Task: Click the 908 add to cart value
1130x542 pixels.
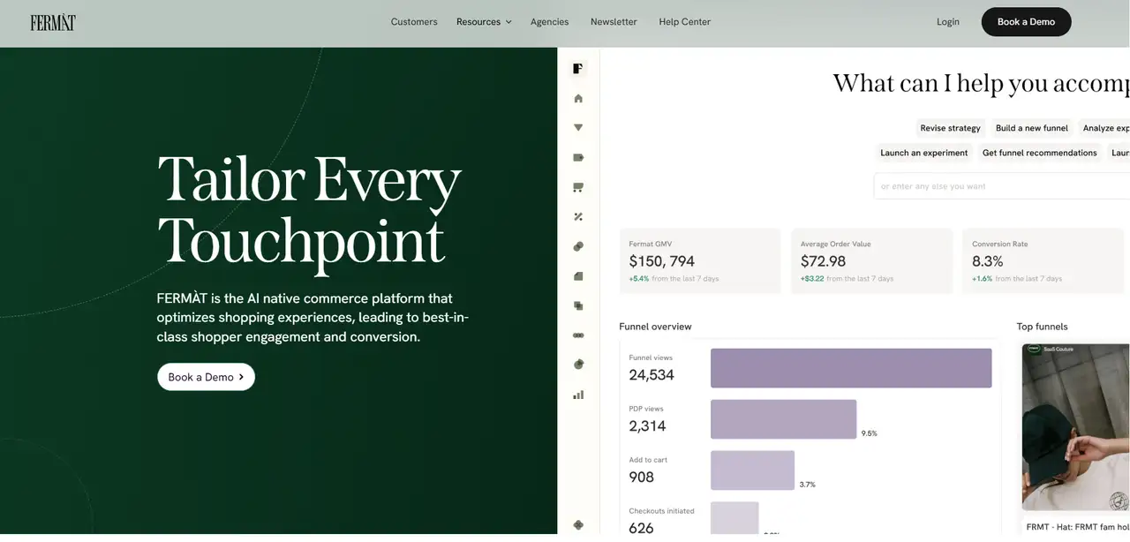Action: coord(641,478)
